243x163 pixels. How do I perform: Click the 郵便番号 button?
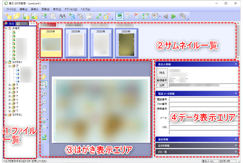[162, 80]
